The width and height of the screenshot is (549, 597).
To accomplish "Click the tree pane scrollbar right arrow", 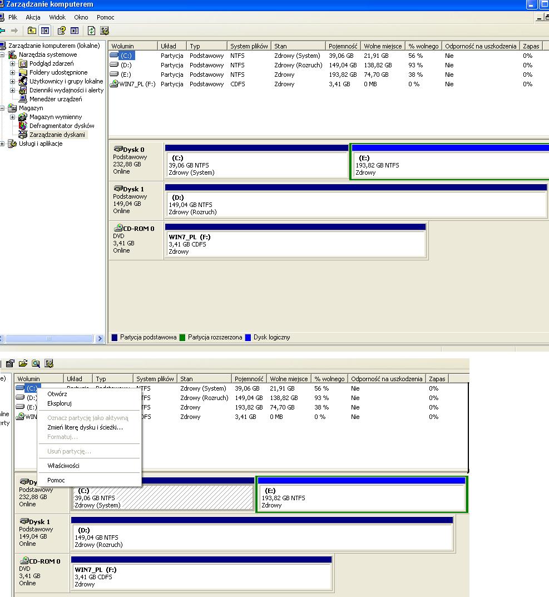I will (100, 338).
